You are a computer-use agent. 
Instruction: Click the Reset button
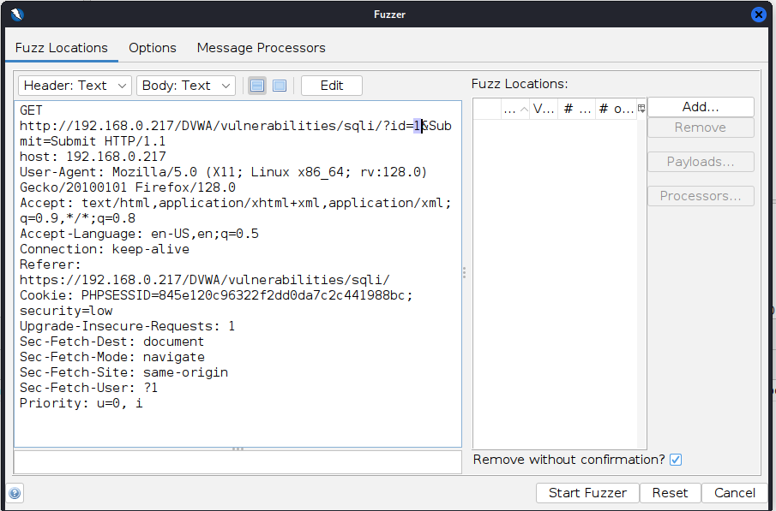[670, 493]
